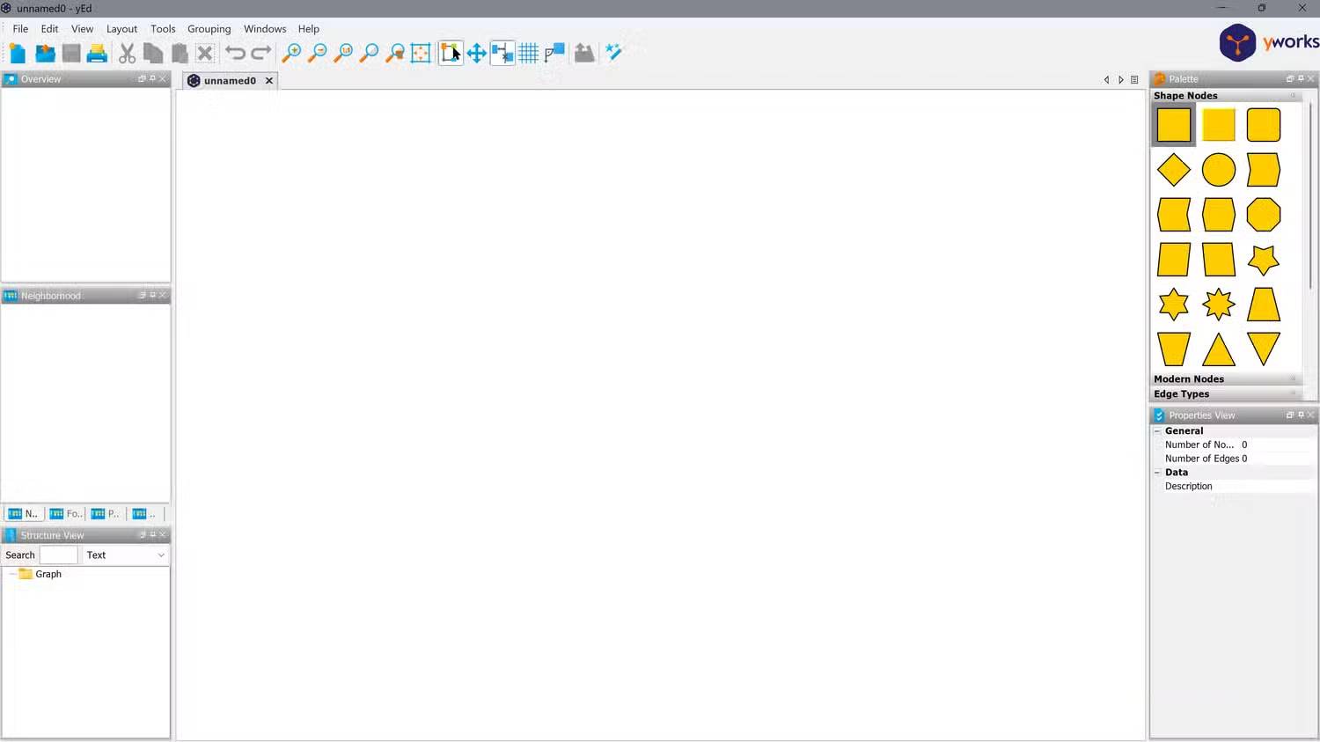1320x742 pixels.
Task: Close the unnamed0 document tab
Action: (269, 81)
